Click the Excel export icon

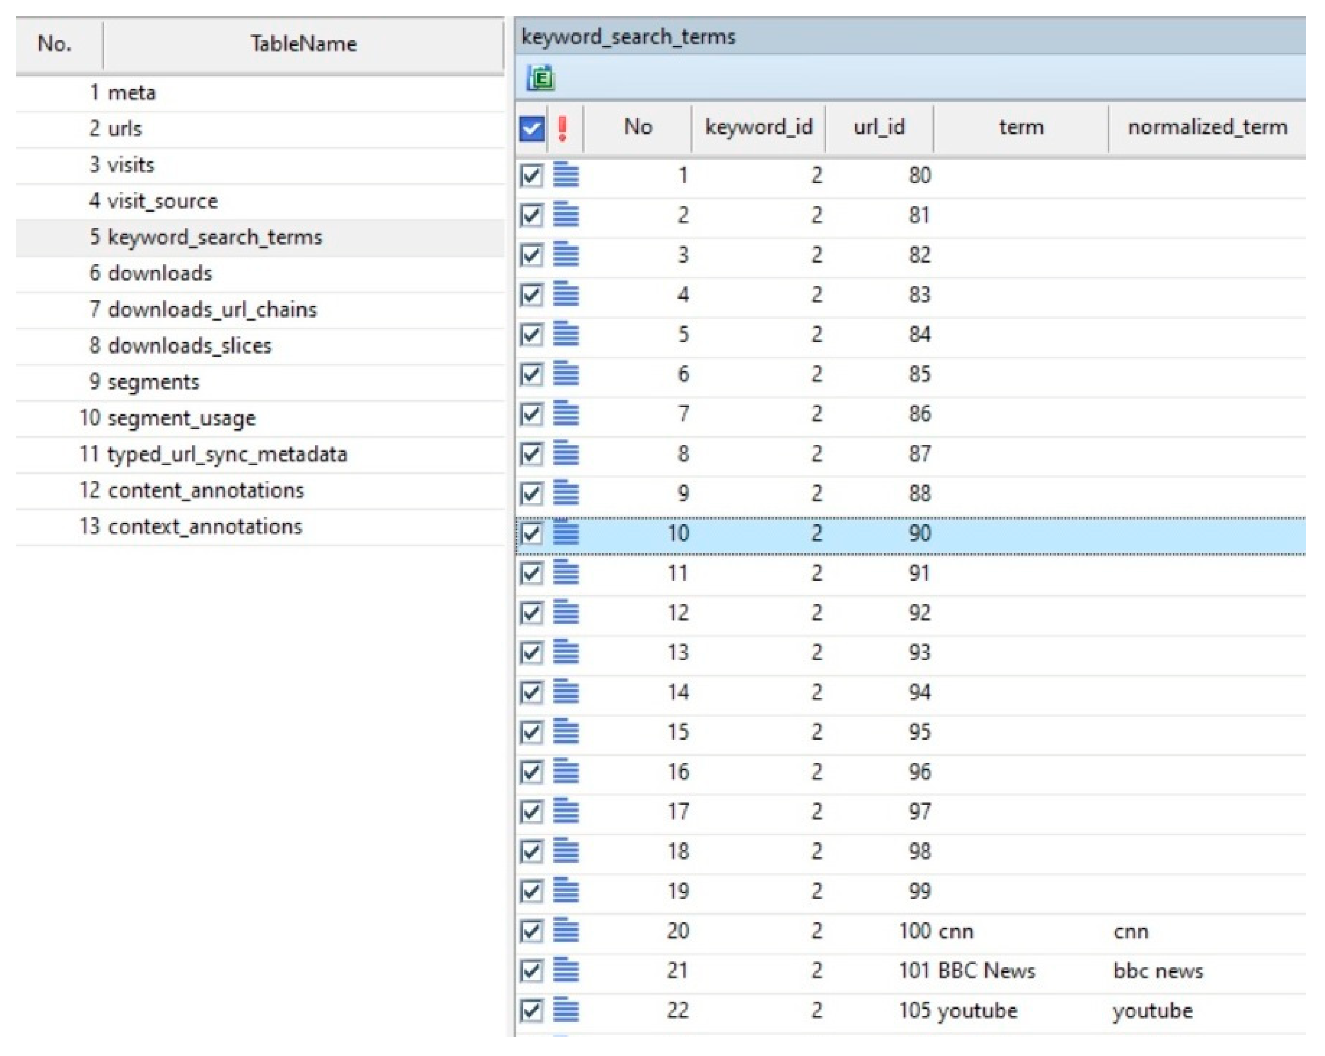541,79
